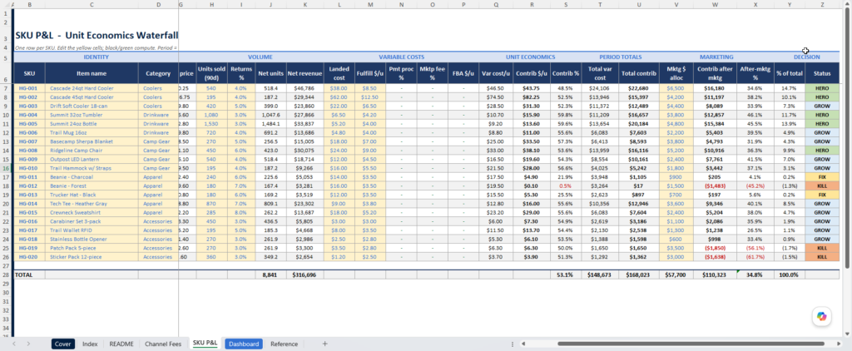Go to previous sheet tabs arrow
Image resolution: width=852 pixels, height=351 pixels.
(x=14, y=344)
